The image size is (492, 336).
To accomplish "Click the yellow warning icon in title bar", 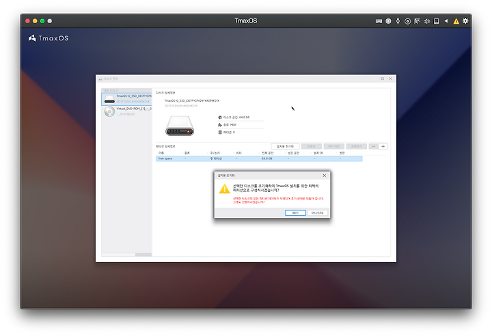I will coord(456,21).
